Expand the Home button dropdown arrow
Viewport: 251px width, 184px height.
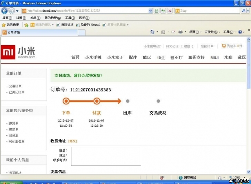(157, 32)
